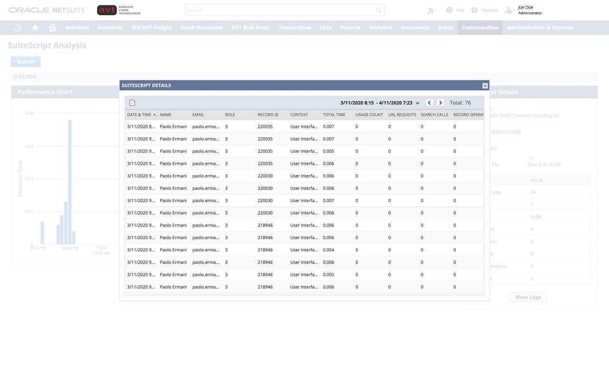Switch to the Customization menu
This screenshot has width=609, height=381.
coord(480,27)
